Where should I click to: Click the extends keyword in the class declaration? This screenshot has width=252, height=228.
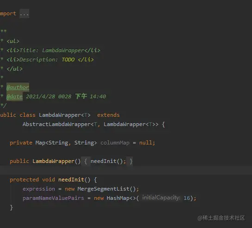click(108, 115)
